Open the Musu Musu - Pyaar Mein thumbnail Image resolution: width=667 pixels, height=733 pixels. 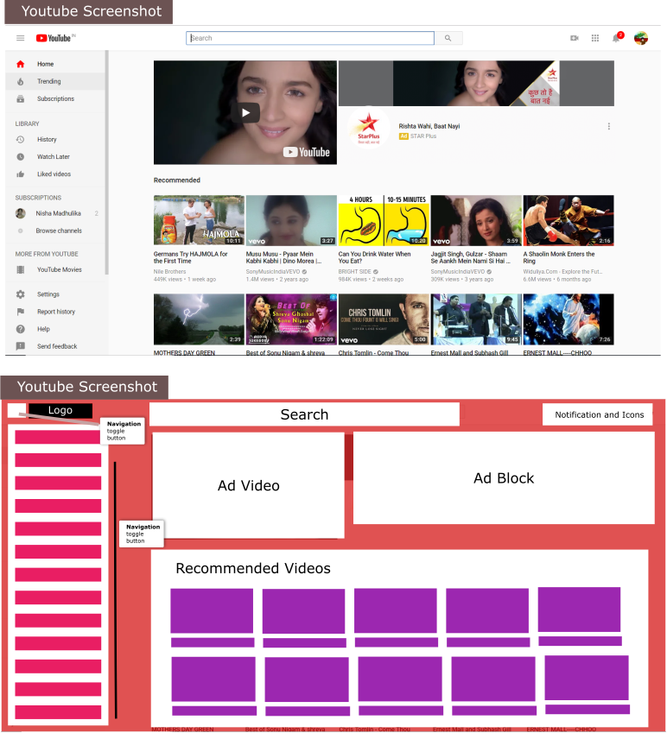291,220
